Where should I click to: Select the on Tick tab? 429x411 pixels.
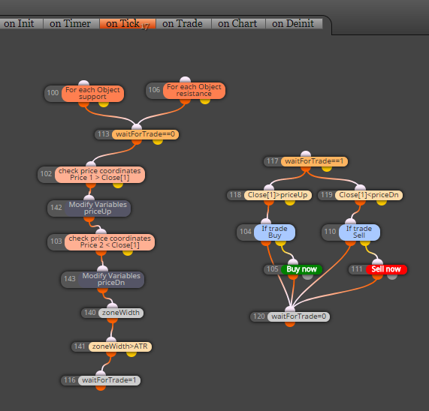[x=127, y=24]
